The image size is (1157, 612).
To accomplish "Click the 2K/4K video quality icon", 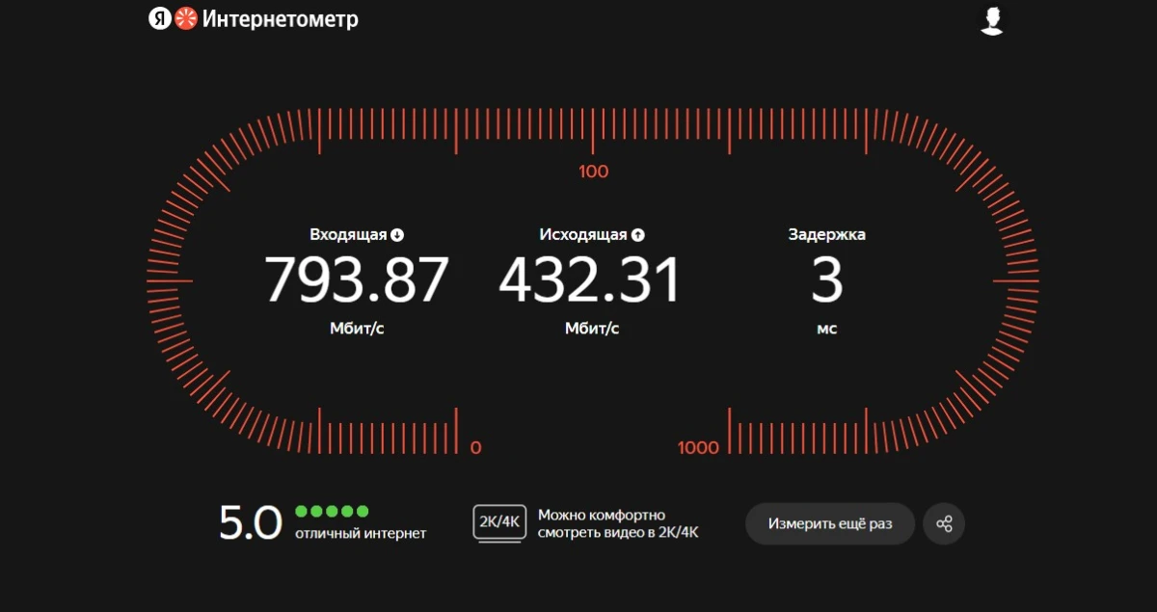I will 498,523.
